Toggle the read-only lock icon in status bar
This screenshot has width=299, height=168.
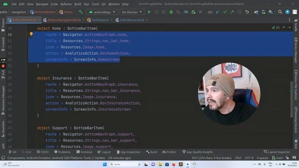pyautogui.click(x=287, y=158)
